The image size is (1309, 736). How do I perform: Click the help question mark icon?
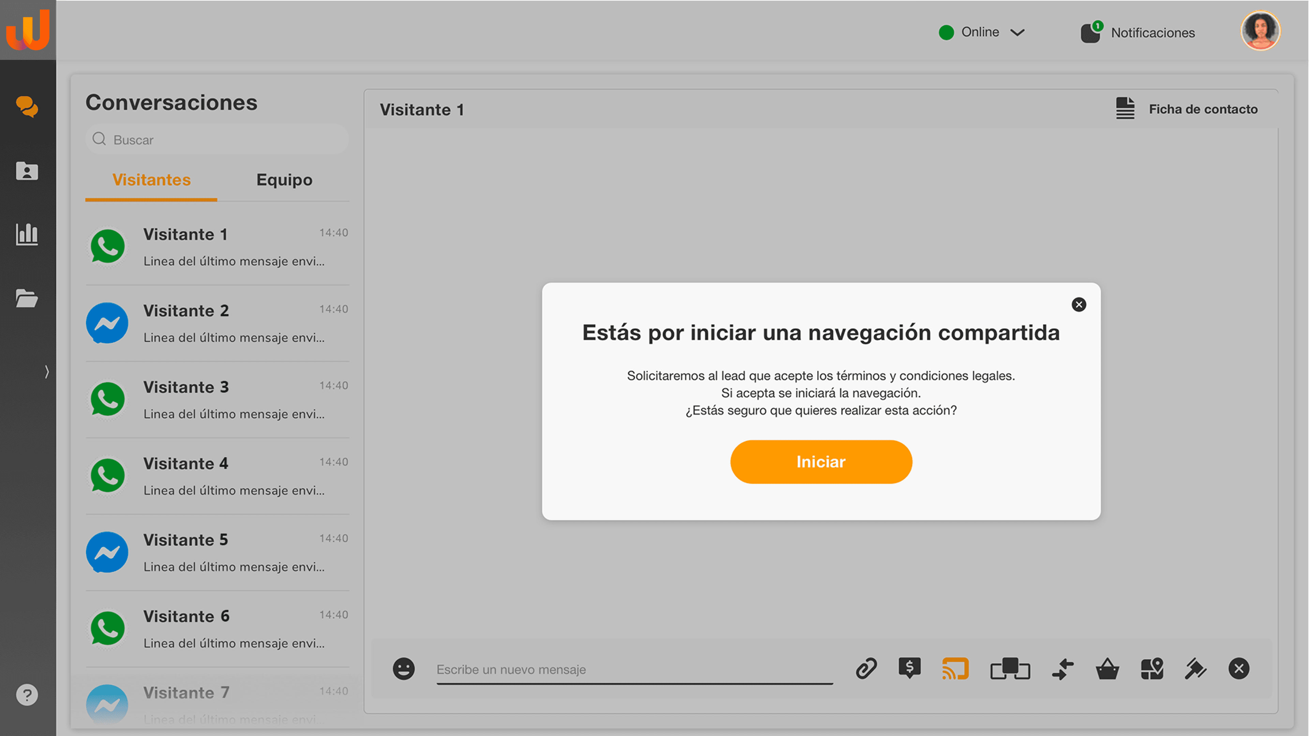tap(27, 694)
